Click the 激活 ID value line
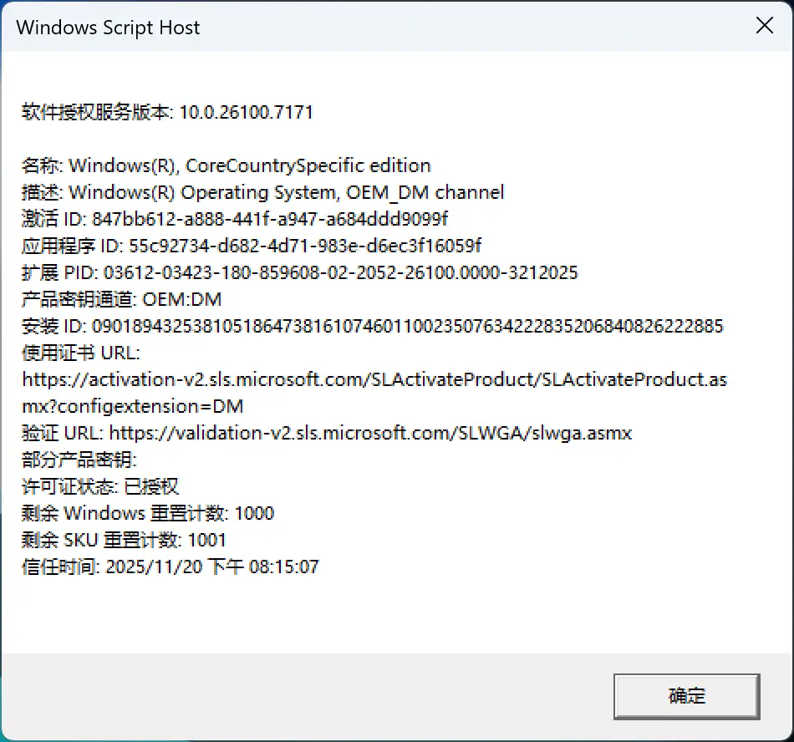The width and height of the screenshot is (794, 742). click(235, 219)
